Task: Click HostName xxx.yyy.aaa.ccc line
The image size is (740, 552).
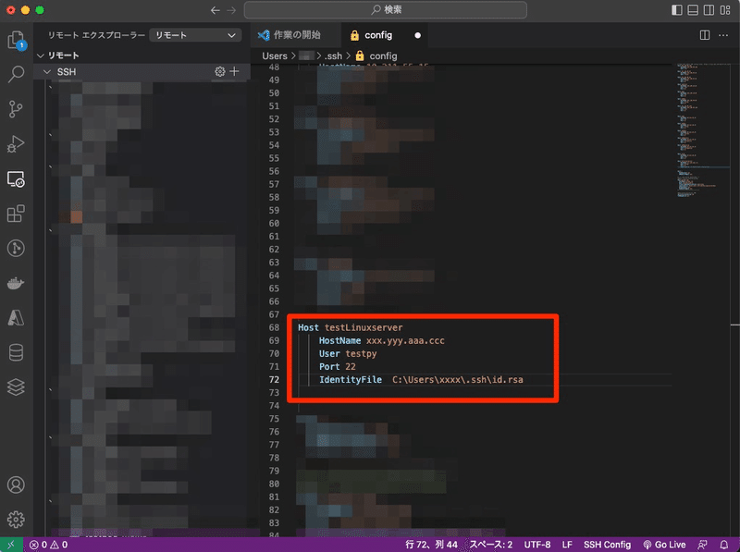Action: [x=381, y=340]
